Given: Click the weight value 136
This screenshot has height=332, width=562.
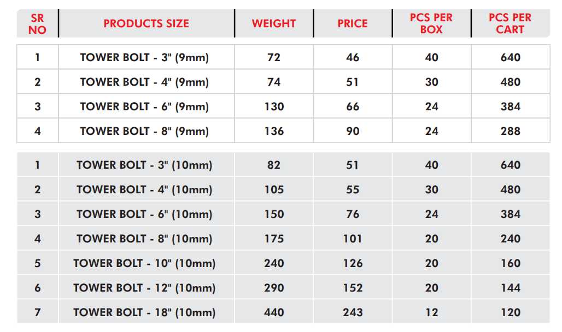Looking at the screenshot, I should [x=274, y=131].
